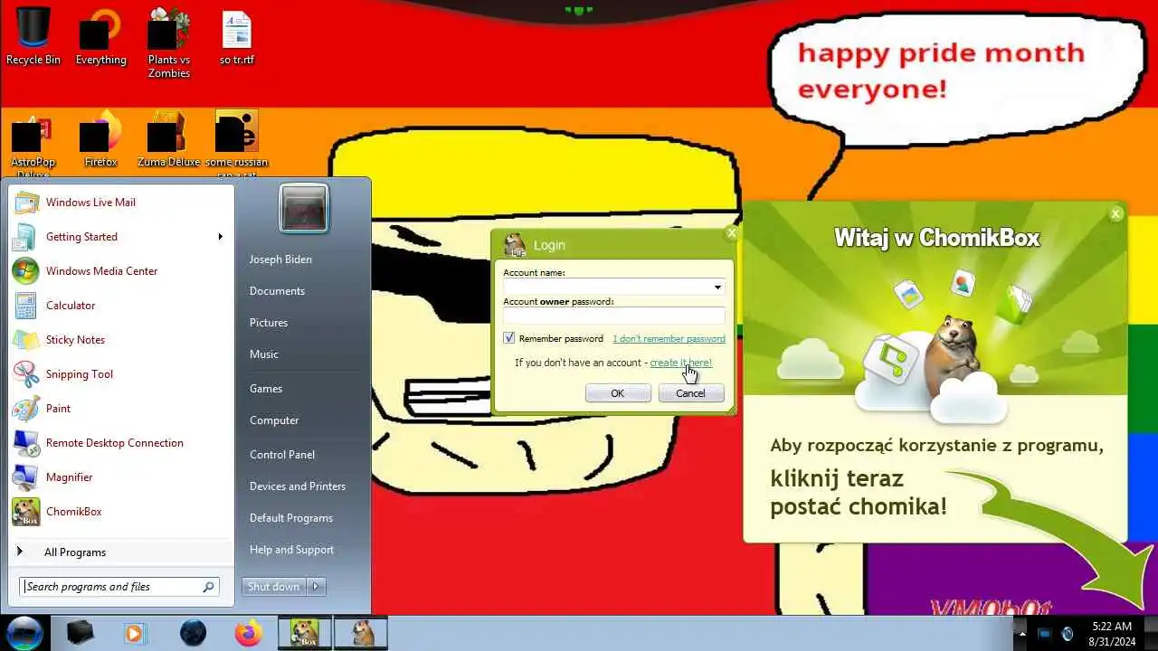Viewport: 1158px width, 651px height.
Task: Click the black pinned app on taskbar
Action: pos(80,633)
